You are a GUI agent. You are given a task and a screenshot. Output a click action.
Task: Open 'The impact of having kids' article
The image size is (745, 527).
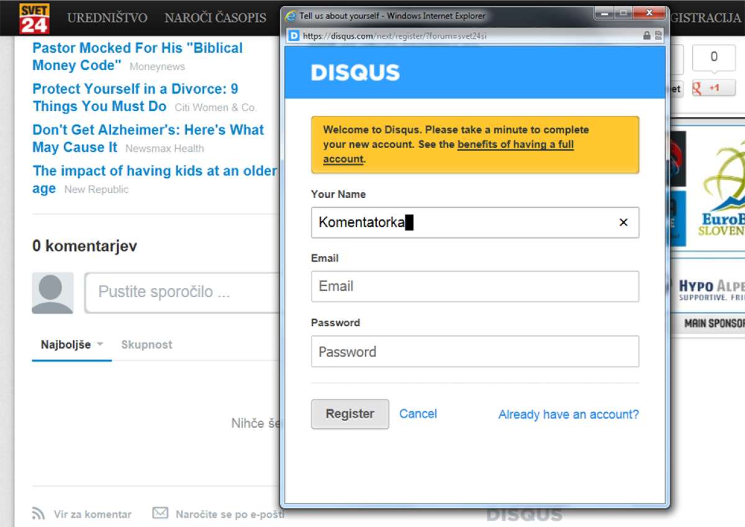point(154,179)
